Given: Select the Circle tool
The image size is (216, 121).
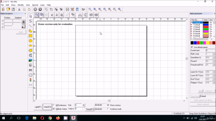Looking at the screenshot, I should point(30,41).
